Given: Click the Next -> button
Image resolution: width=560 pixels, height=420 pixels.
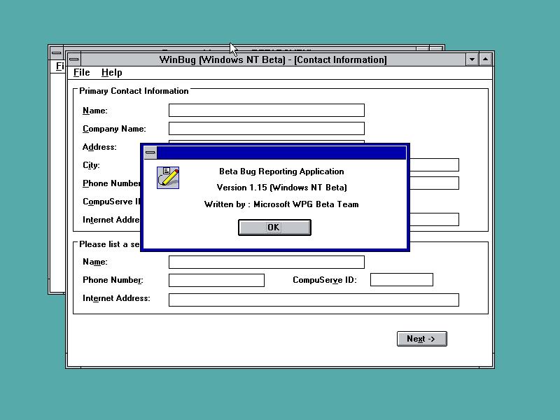Looking at the screenshot, I should 421,339.
